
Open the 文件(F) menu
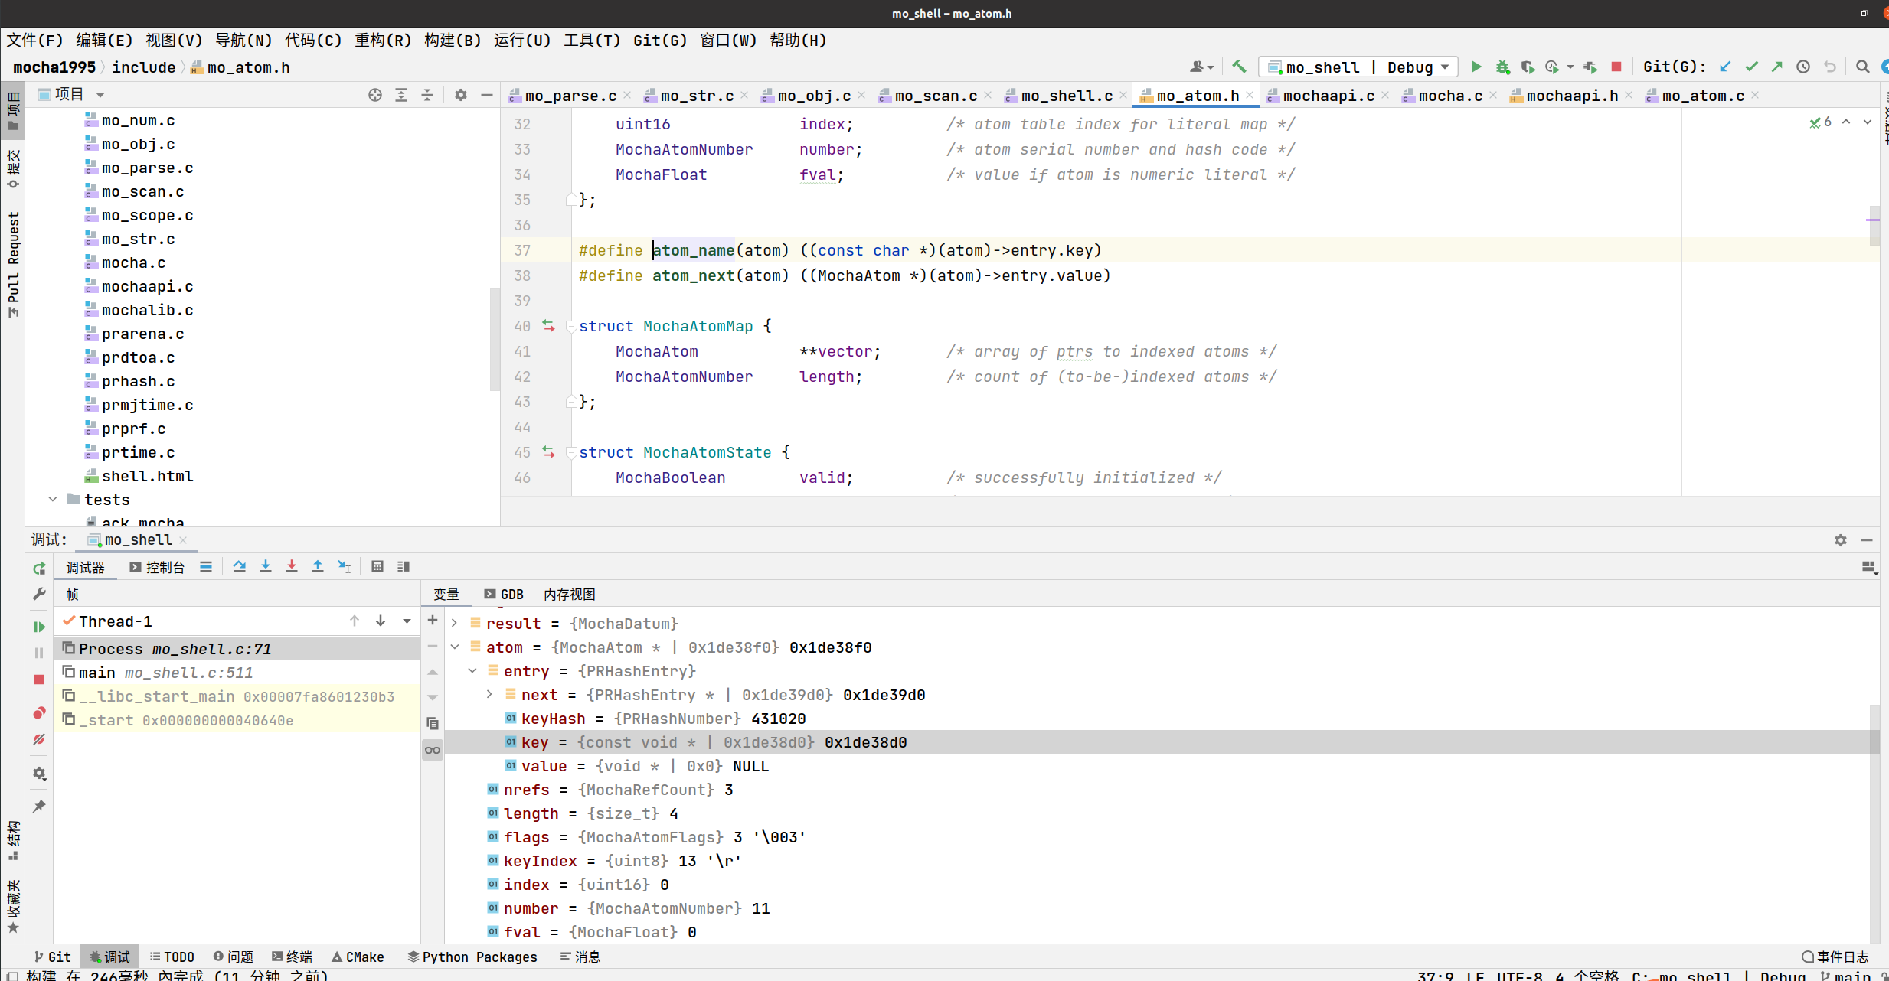[34, 41]
